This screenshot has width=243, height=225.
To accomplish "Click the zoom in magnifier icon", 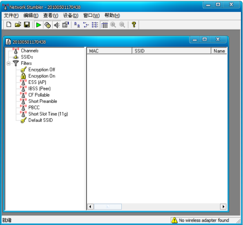I will tap(113, 25).
